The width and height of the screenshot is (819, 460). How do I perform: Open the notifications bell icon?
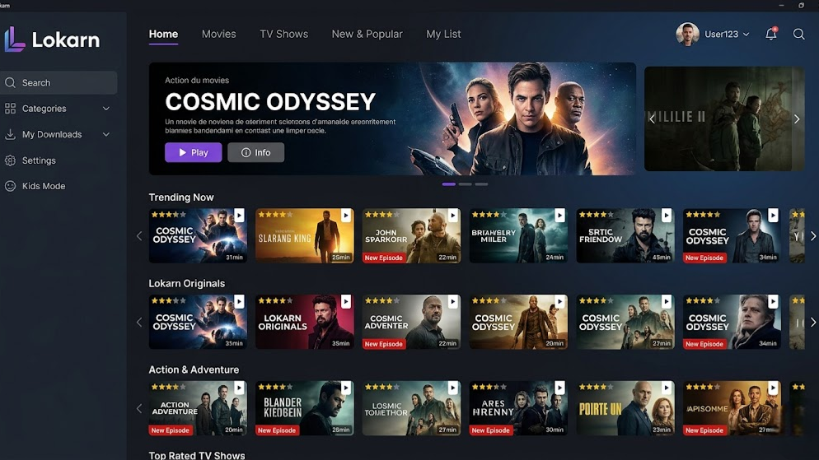pyautogui.click(x=771, y=34)
